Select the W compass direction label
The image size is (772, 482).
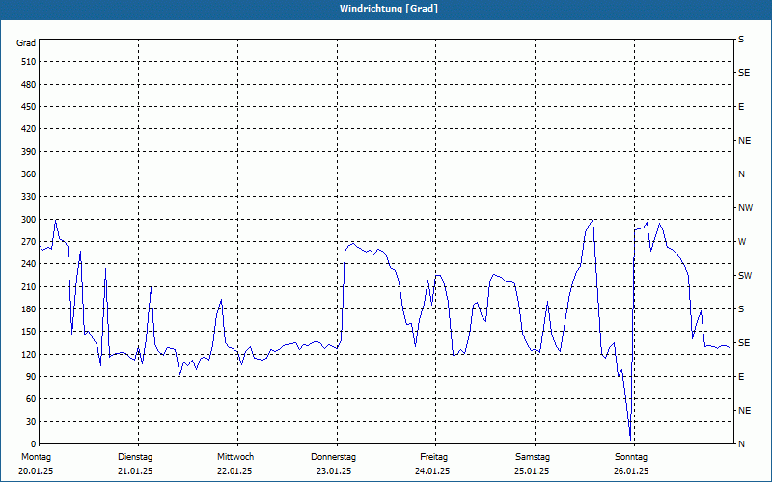click(x=742, y=242)
